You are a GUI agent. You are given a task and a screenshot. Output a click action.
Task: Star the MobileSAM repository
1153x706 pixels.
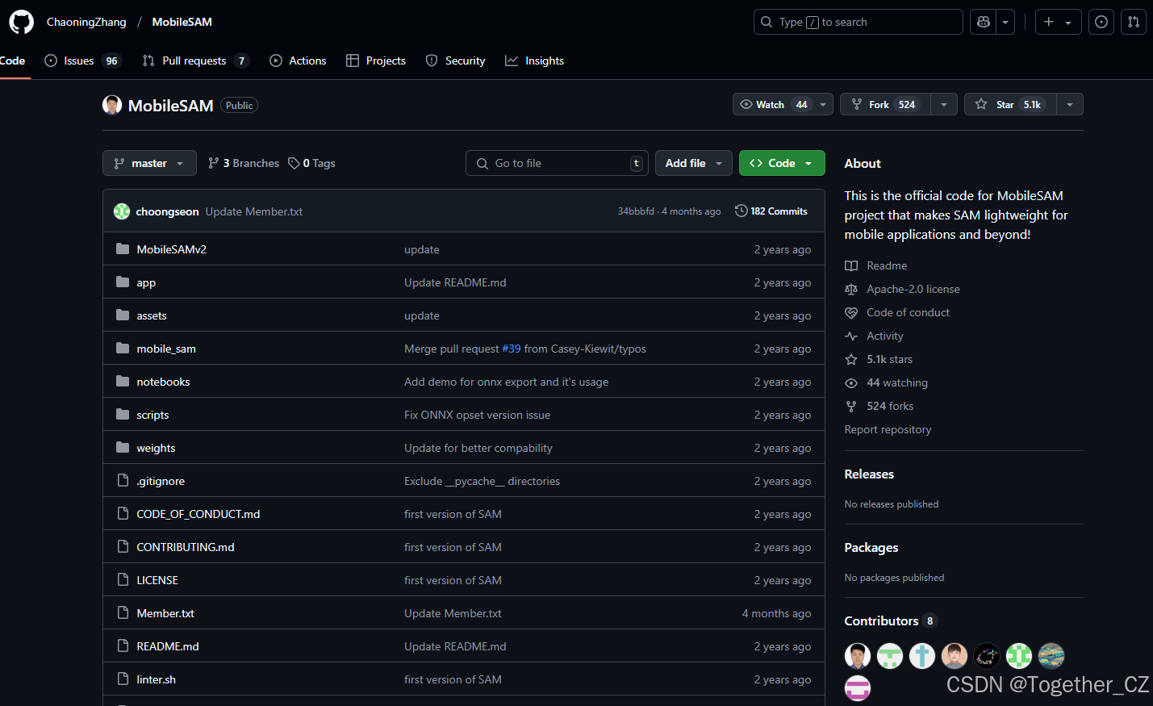(1011, 104)
